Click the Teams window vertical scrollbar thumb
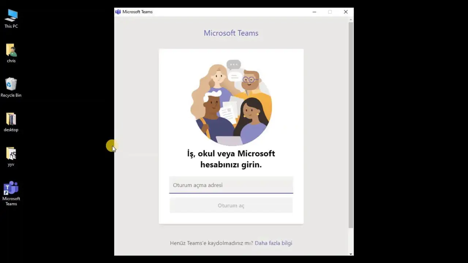The width and height of the screenshot is (468, 263). pyautogui.click(x=351, y=125)
